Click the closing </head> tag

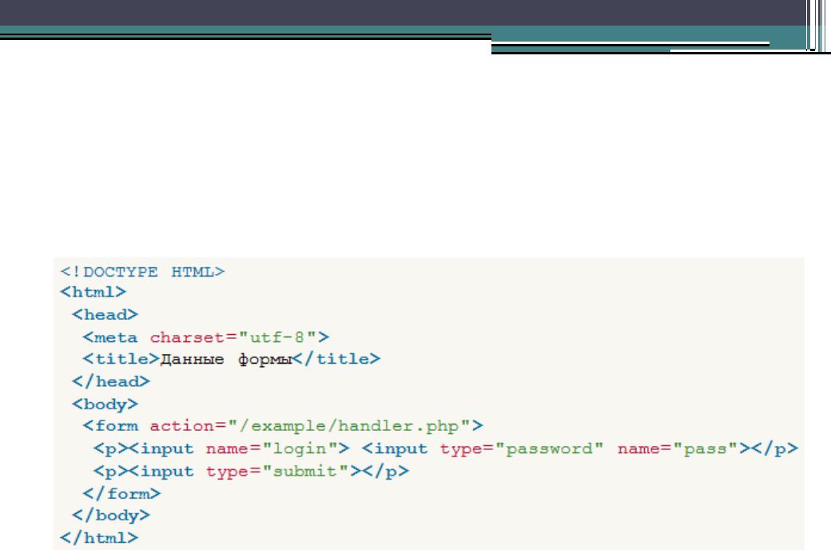[x=111, y=381]
